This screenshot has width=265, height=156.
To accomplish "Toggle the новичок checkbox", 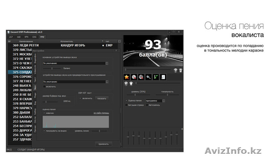I will coord(44,113).
